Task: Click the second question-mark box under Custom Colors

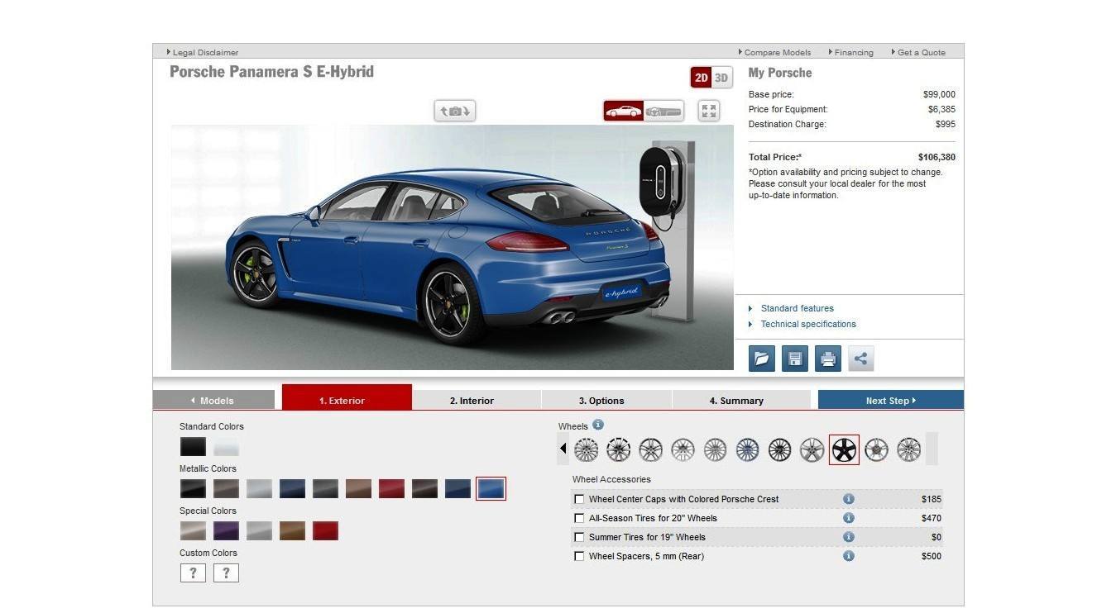Action: tap(226, 573)
